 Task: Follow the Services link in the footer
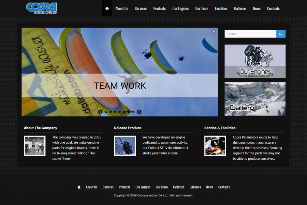click(108, 187)
